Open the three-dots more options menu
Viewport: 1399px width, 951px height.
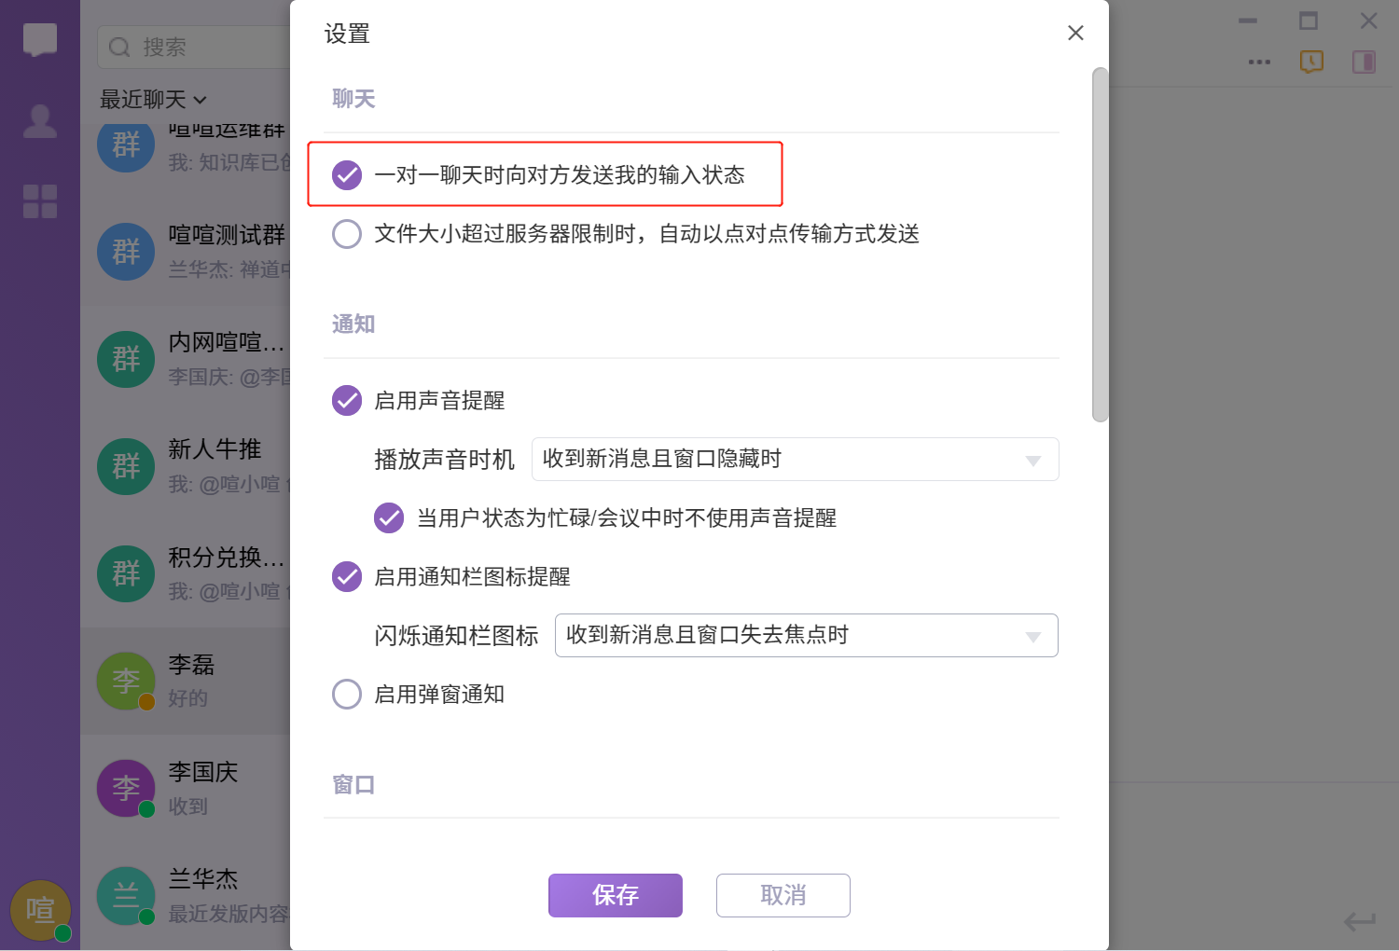click(x=1259, y=62)
